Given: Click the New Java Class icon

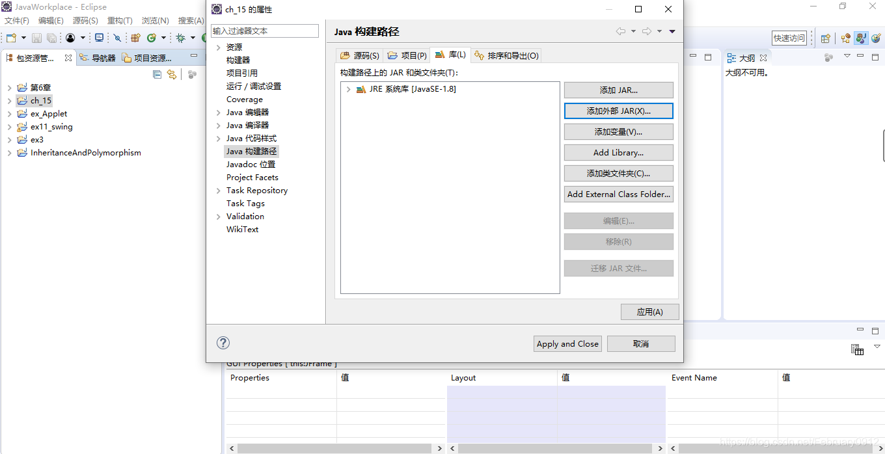Looking at the screenshot, I should tap(152, 38).
